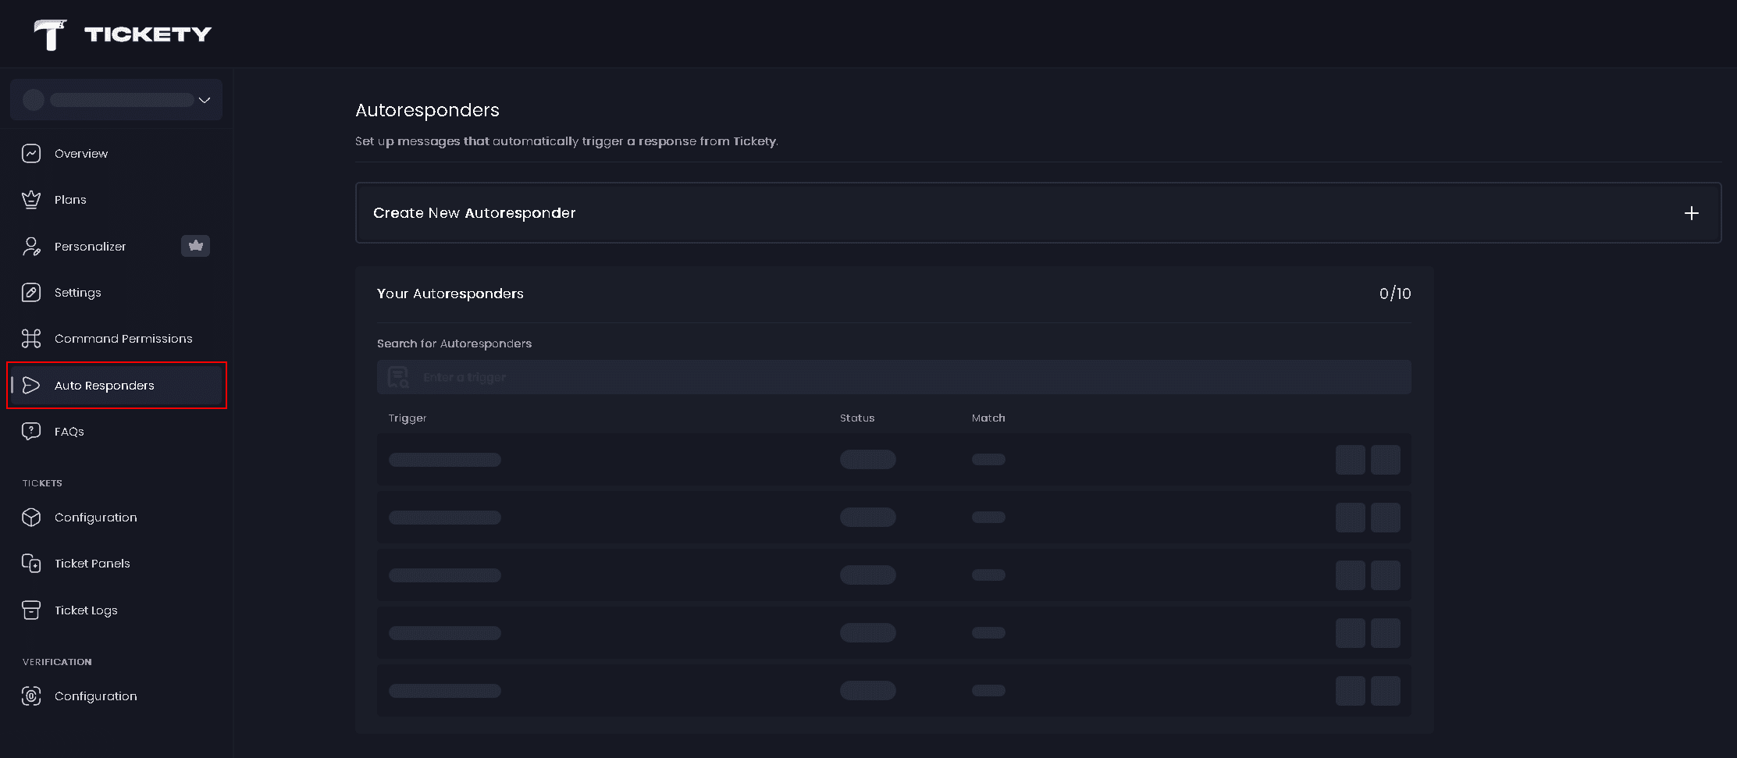Viewport: 1737px width, 758px height.
Task: Open Tickets Configuration cube icon
Action: pyautogui.click(x=31, y=518)
